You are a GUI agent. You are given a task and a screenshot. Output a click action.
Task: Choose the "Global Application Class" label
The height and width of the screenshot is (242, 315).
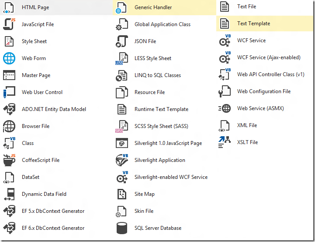pos(163,24)
